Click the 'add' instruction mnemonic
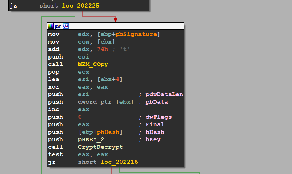This screenshot has height=174, width=292. click(54, 49)
